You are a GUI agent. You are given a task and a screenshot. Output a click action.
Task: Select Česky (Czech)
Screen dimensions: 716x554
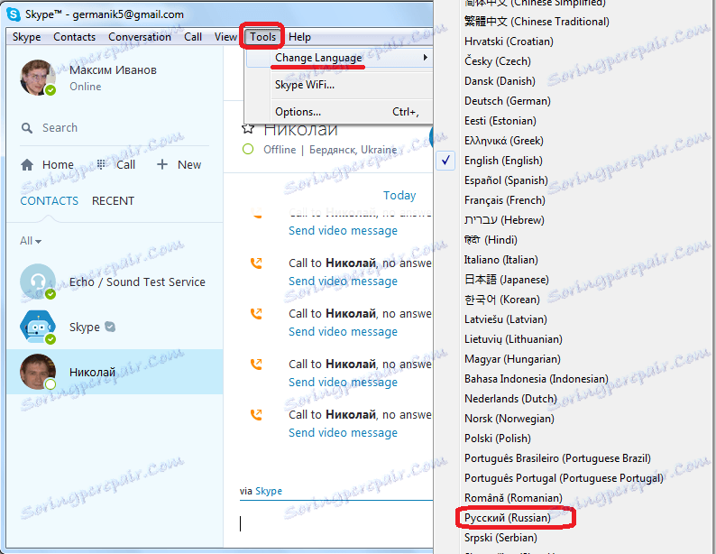pos(497,61)
